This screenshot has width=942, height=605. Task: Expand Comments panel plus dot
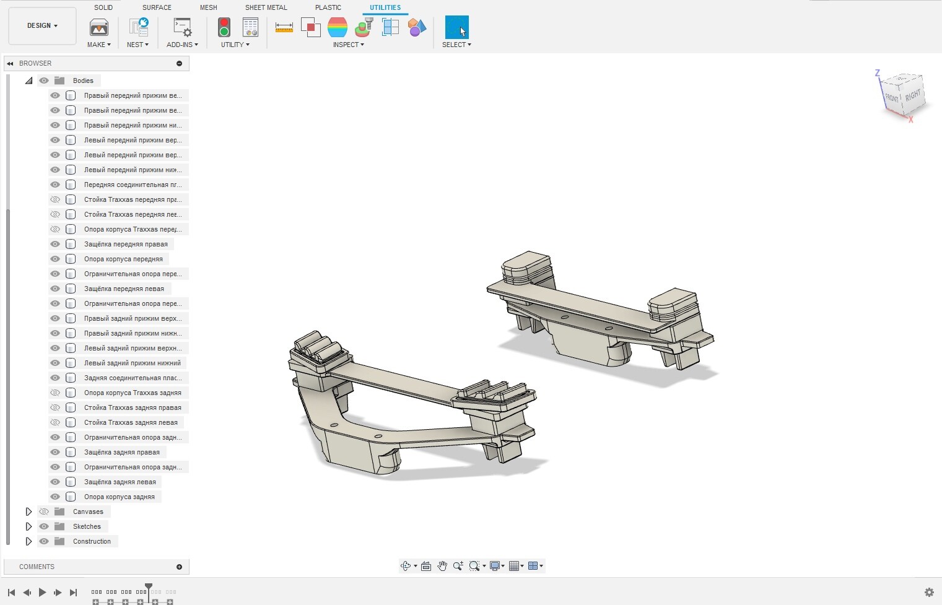(x=179, y=567)
